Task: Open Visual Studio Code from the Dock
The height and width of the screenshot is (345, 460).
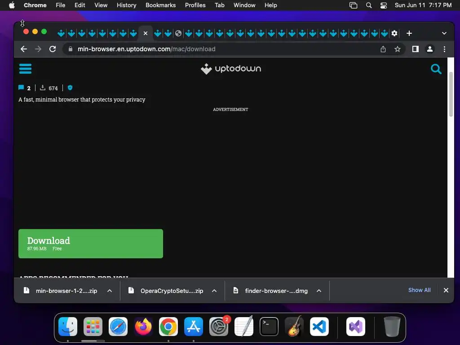Action: pos(319,327)
